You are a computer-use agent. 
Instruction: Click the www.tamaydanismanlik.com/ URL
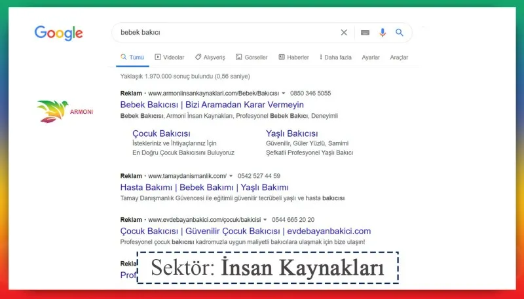(187, 176)
